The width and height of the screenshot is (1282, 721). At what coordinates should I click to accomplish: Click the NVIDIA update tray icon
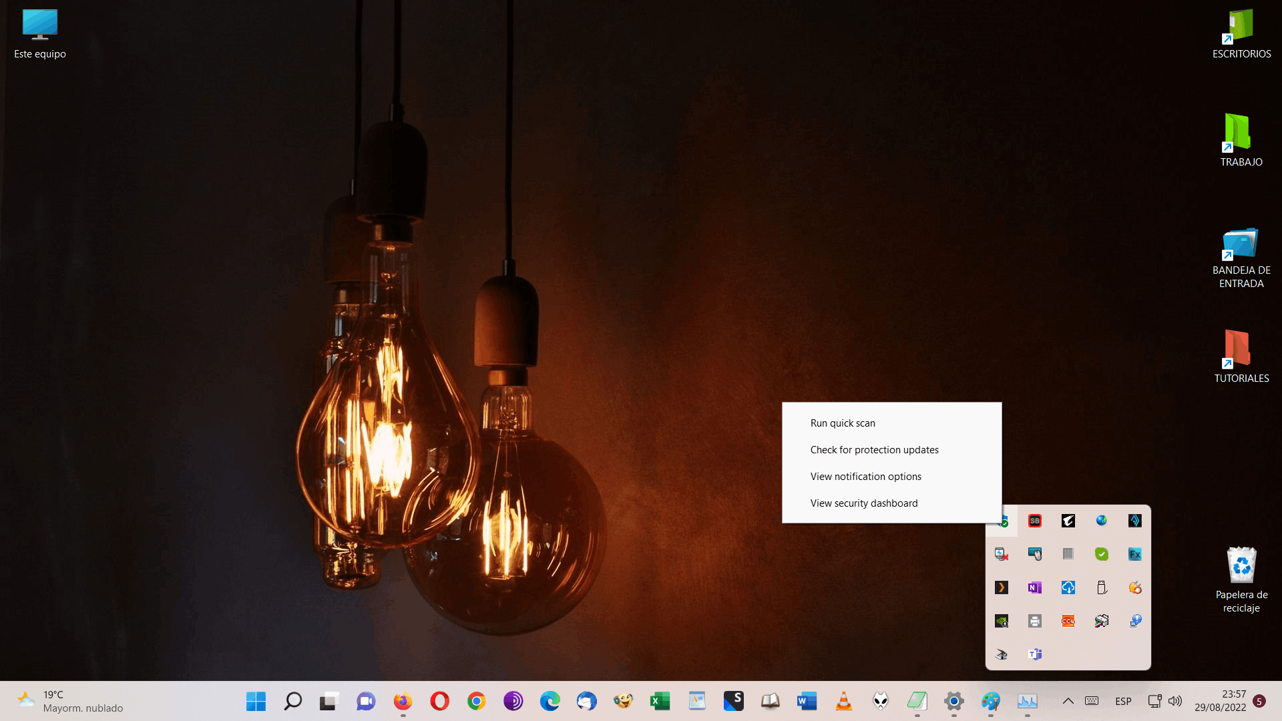coord(1001,621)
